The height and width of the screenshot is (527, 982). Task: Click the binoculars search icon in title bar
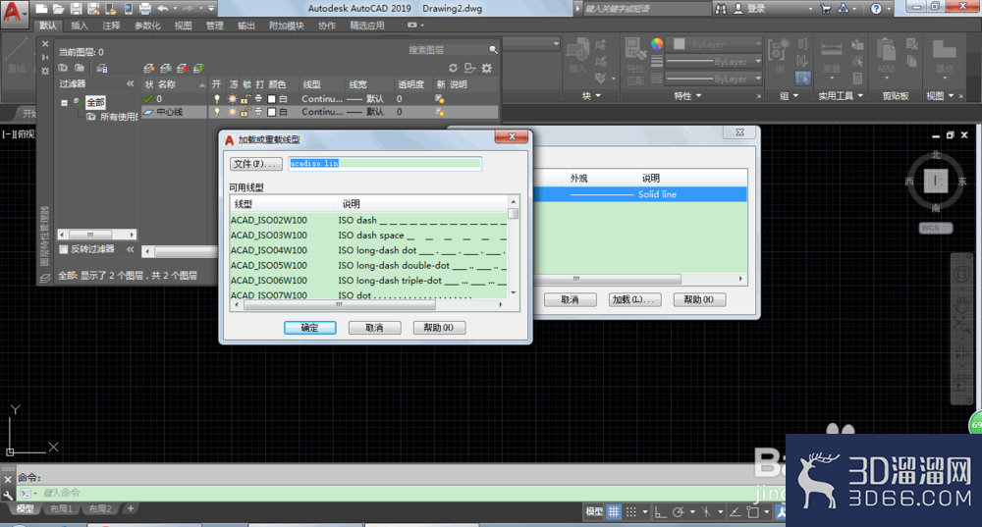point(721,8)
